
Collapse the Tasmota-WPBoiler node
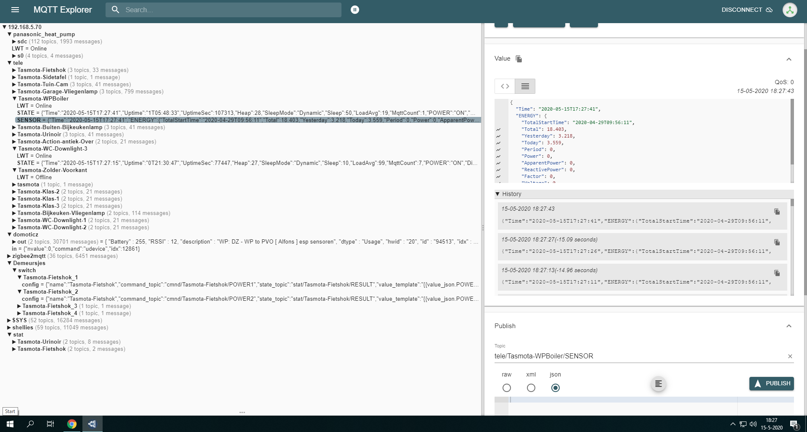point(14,98)
